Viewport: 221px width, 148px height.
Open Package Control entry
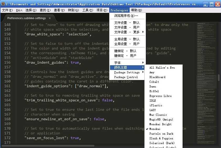[x=127, y=77]
